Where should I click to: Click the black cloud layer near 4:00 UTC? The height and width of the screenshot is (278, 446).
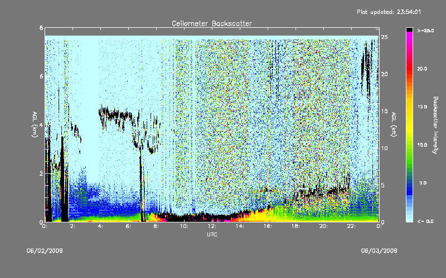point(115,115)
